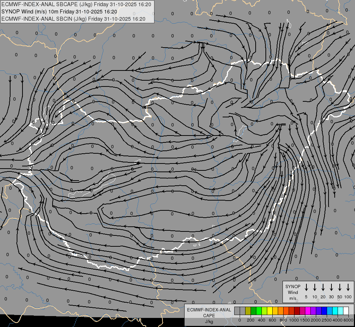Click the 10 m/s wind arrow in legend
The image size is (355, 327).
coord(314,287)
